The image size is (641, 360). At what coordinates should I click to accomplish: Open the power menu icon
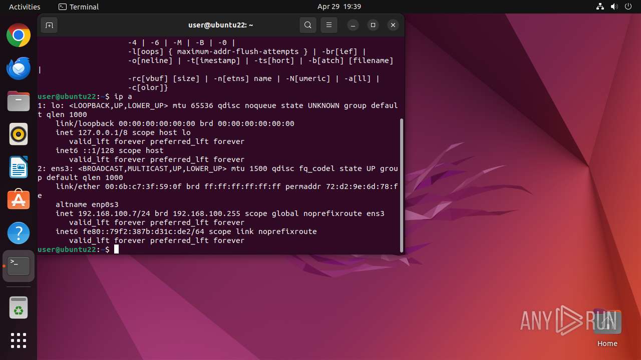coord(628,6)
